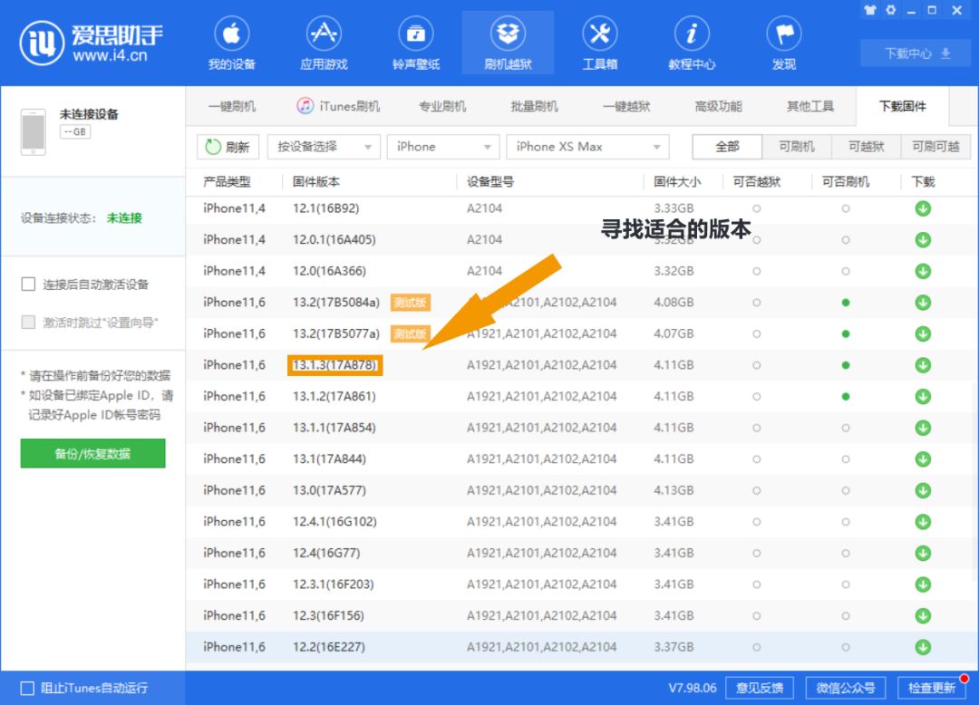The width and height of the screenshot is (979, 705).
Task: Open the 按设备选择 device selection dropdown
Action: click(323, 146)
